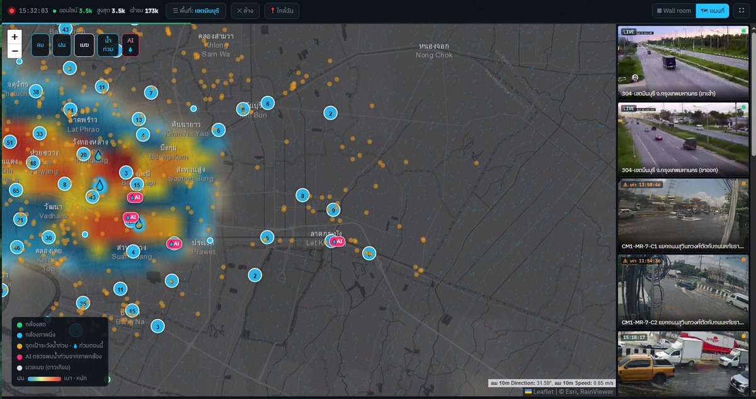
Task: Open the camera cluster labeled 46
Action: [x=17, y=247]
